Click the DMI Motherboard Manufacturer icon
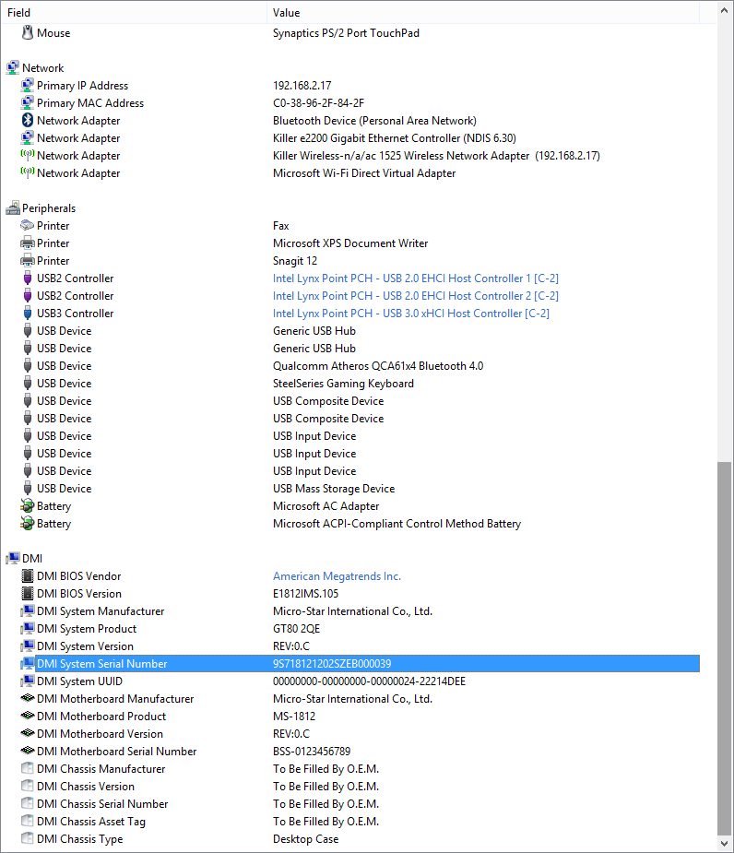 (x=28, y=698)
